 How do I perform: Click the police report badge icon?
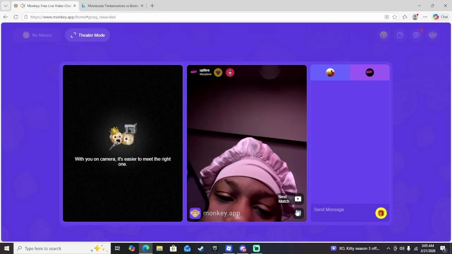tap(230, 72)
